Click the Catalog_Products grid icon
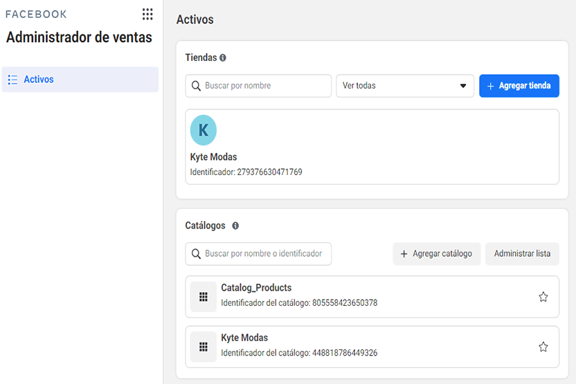 [x=203, y=297]
